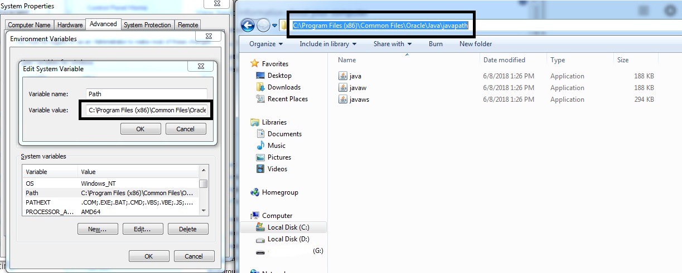Screen dimensions: 682x273
Task: Switch to System Protection tab
Action: (147, 25)
